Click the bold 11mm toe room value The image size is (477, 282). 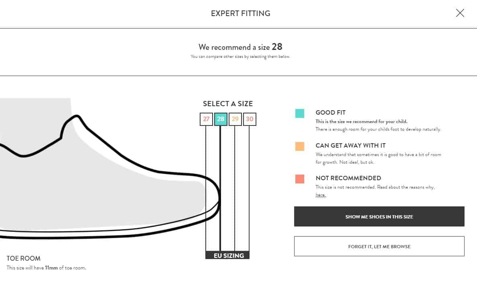click(51, 268)
